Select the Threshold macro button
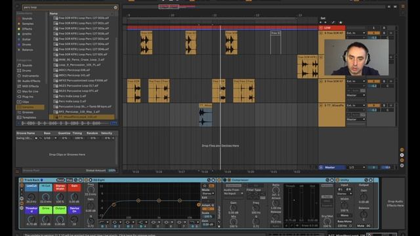The height and width of the screenshot is (236, 420). coord(31,210)
